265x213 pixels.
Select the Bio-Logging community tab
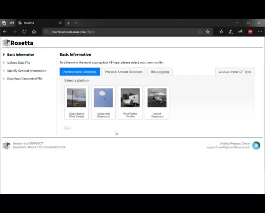(x=160, y=72)
